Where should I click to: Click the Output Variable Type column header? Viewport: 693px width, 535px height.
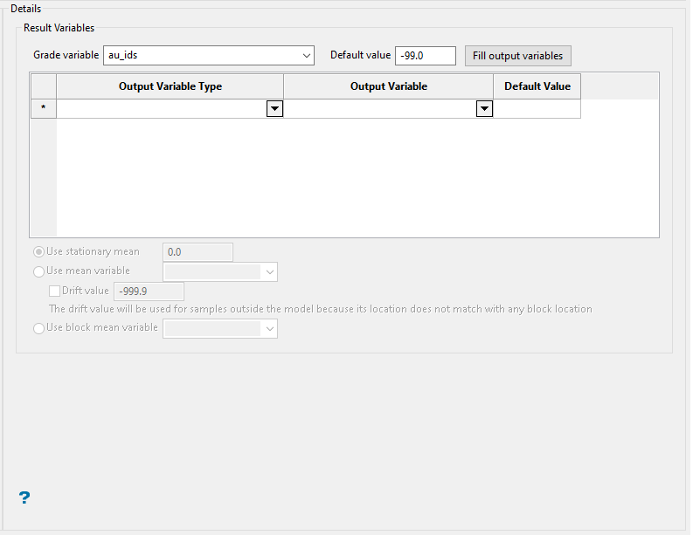point(170,86)
